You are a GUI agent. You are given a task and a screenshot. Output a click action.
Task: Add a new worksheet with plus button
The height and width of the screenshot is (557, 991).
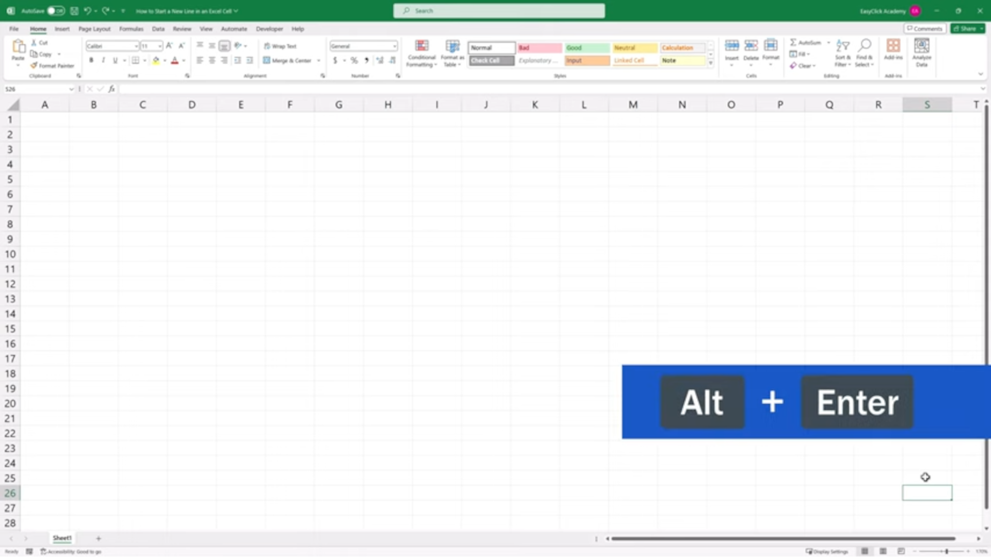pyautogui.click(x=98, y=538)
